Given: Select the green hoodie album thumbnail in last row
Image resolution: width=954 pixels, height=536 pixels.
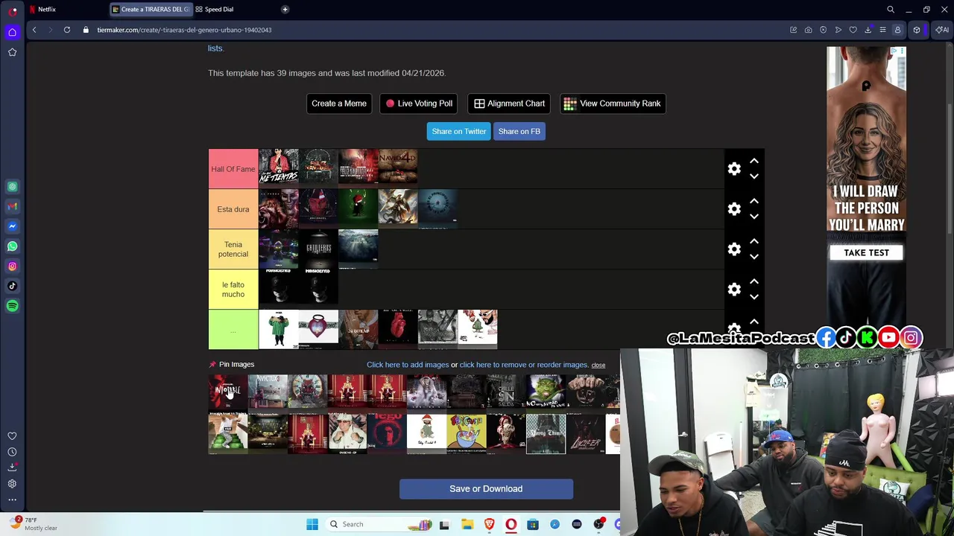Looking at the screenshot, I should (278, 329).
